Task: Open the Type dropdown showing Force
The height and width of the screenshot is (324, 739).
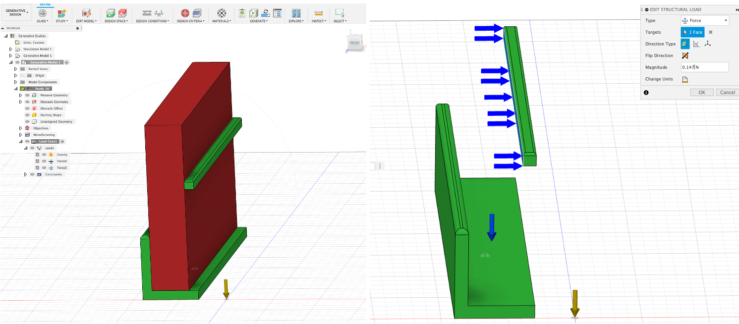Action: [x=704, y=20]
